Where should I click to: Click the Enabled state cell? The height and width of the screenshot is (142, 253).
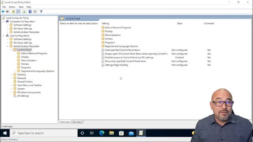(x=179, y=58)
